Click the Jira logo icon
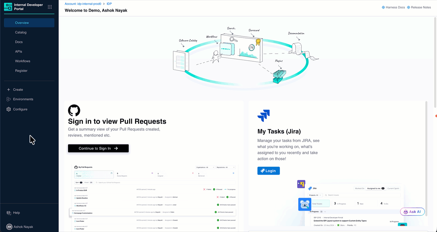 263,116
